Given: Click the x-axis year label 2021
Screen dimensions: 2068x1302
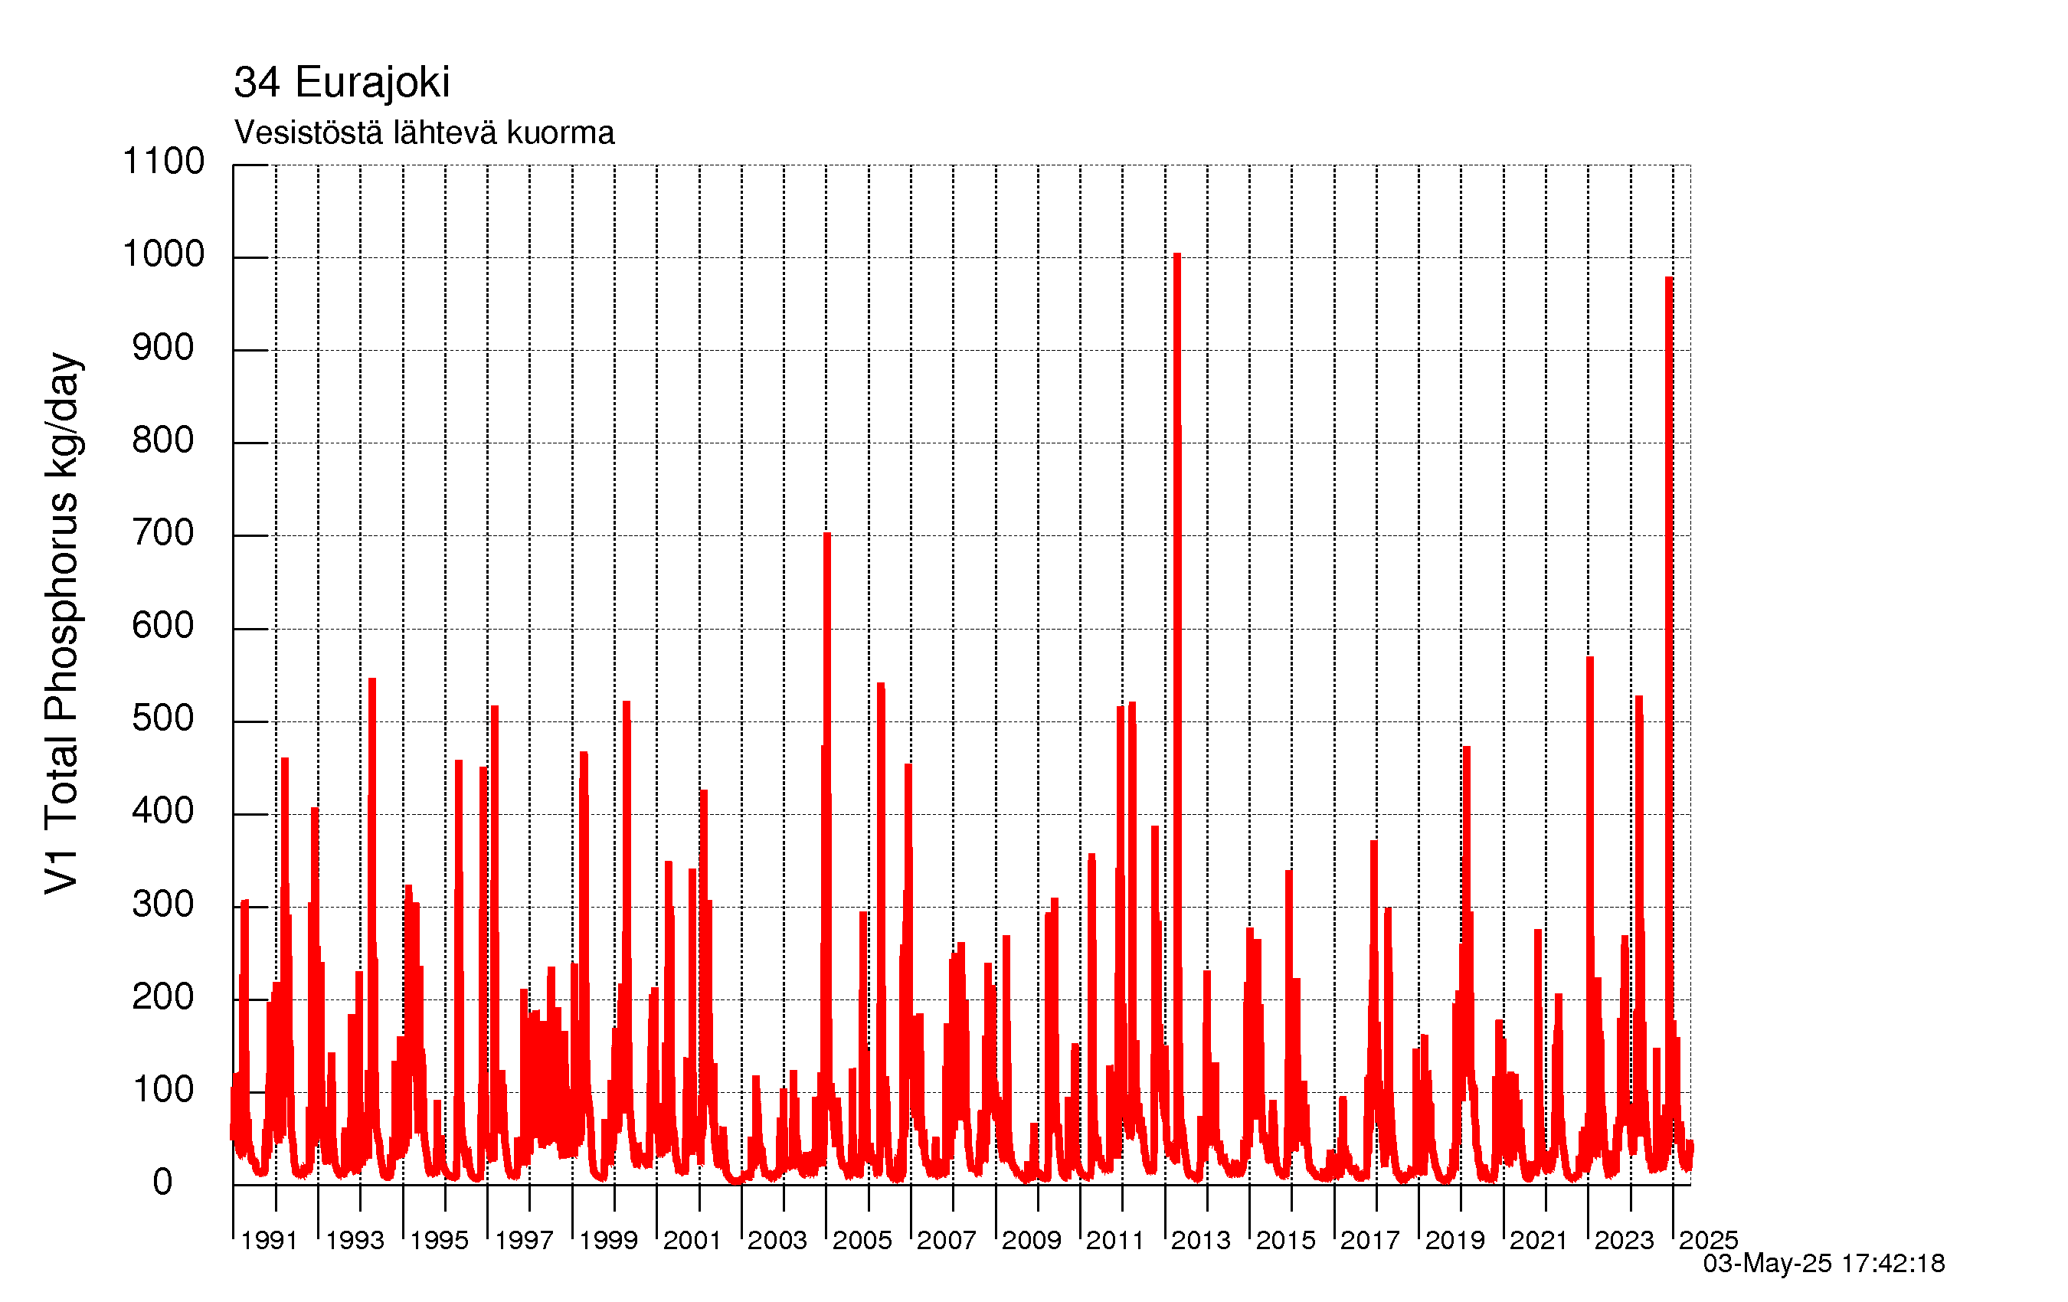Looking at the screenshot, I should pos(1539,1240).
